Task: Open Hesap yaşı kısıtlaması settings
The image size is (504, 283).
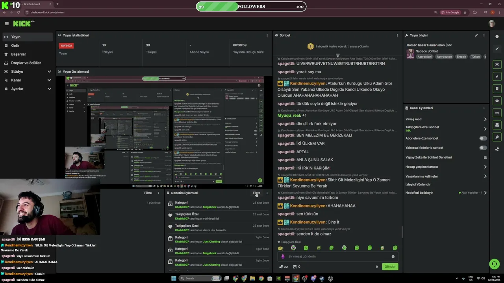Action: pyautogui.click(x=446, y=167)
